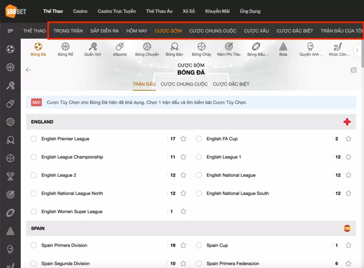Image resolution: width=364 pixels, height=268 pixels.
Task: Click the sidebar trophy icon
Action: pyautogui.click(x=10, y=176)
